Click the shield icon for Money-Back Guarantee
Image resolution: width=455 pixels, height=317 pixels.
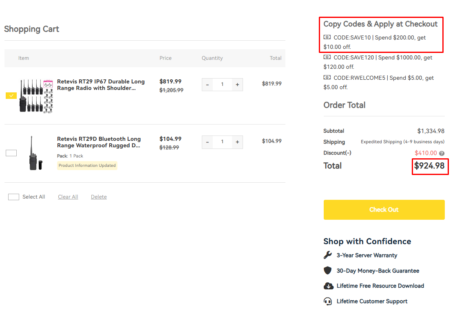click(328, 270)
